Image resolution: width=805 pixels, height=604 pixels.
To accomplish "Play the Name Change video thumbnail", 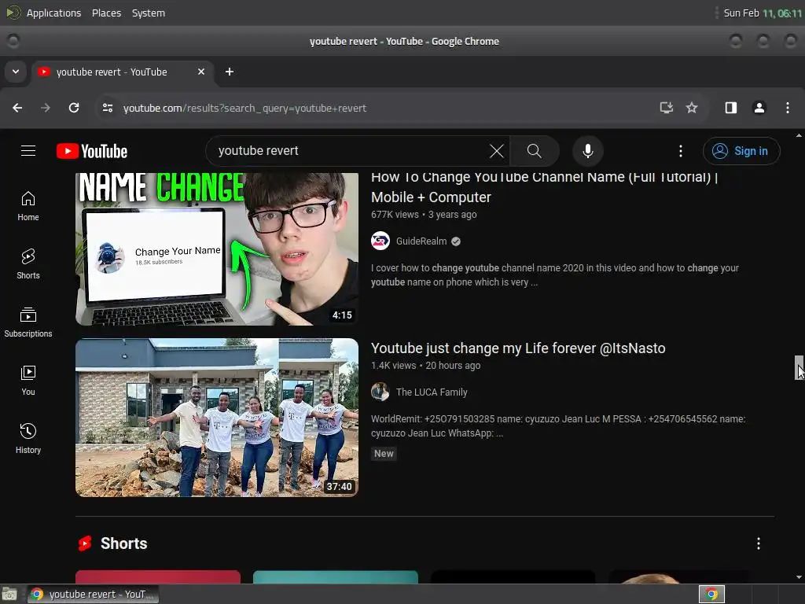I will click(x=217, y=249).
